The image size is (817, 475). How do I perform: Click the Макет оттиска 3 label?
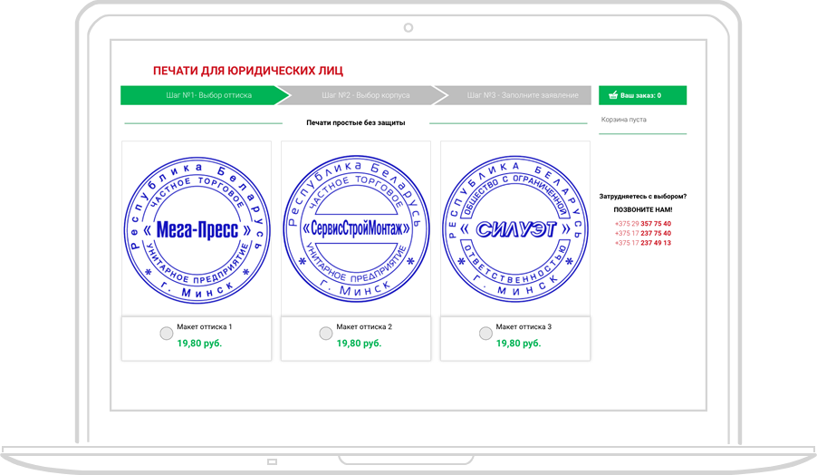pos(524,327)
